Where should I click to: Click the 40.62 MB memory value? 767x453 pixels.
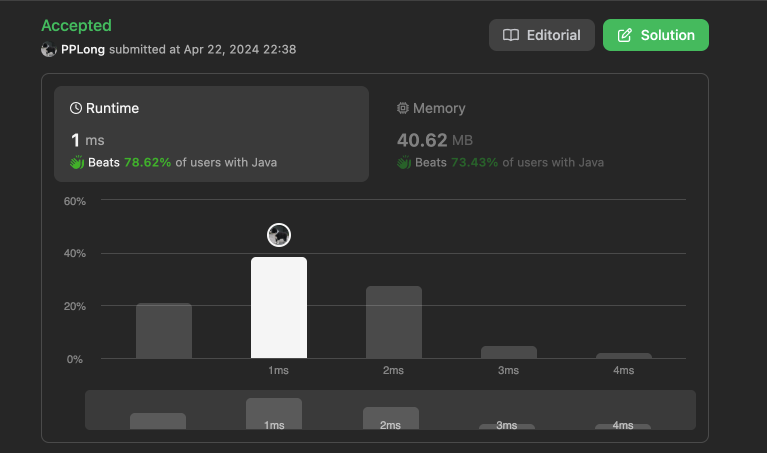[x=435, y=140]
